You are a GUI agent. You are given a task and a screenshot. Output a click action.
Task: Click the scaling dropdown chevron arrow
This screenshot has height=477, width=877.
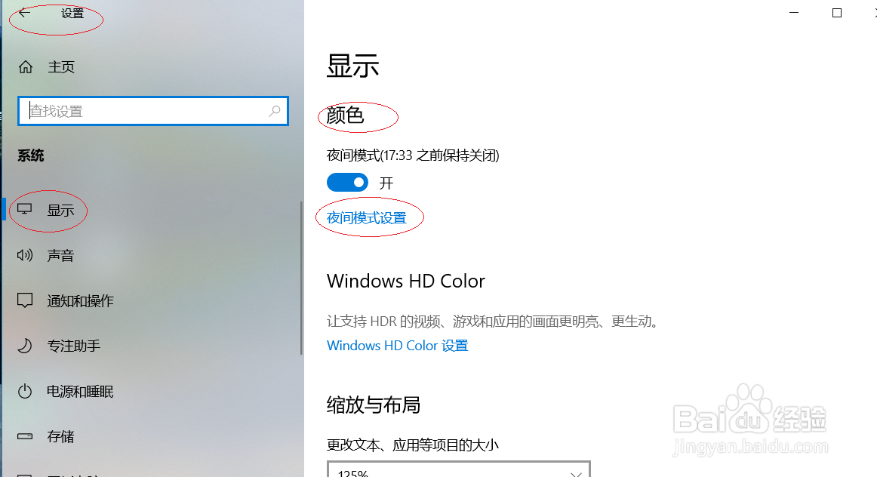click(x=576, y=473)
